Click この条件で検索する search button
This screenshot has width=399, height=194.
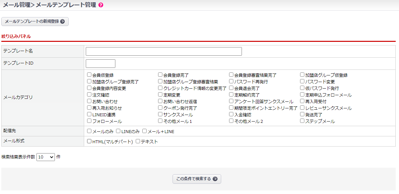197,179
